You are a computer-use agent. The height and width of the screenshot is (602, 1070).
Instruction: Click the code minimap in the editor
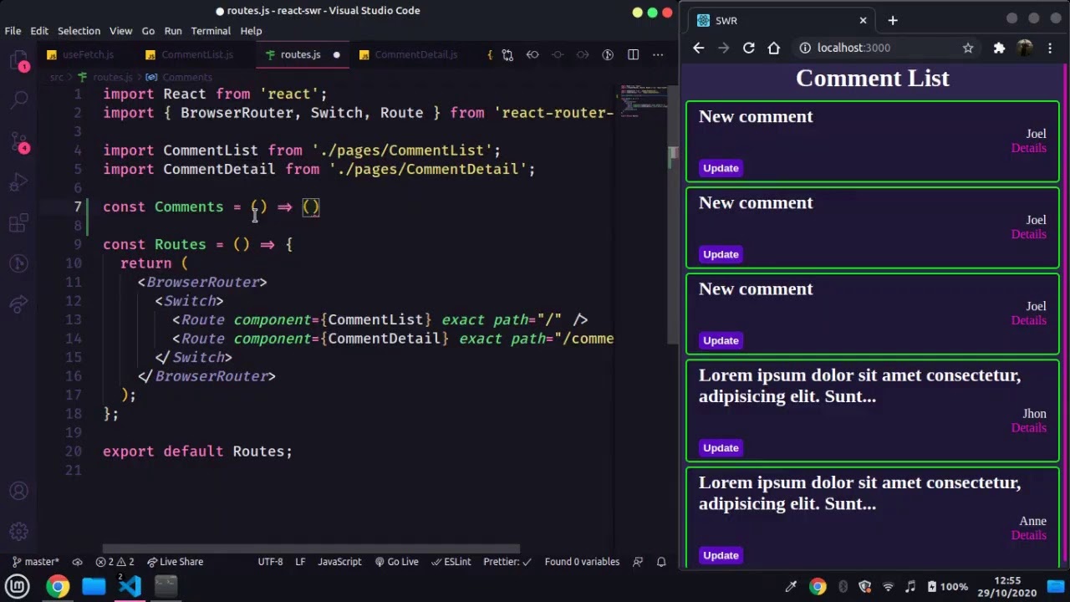coord(642,100)
